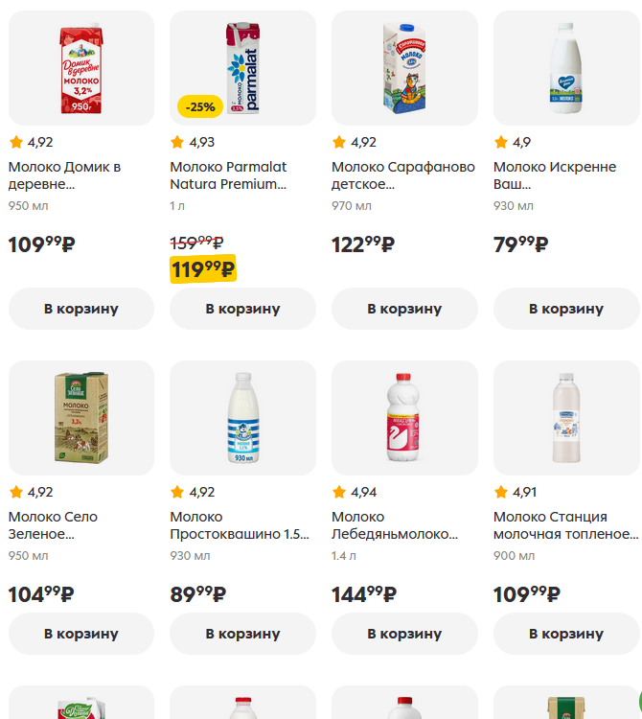Open the Станция молочная топленое bottle image
This screenshot has width=642, height=719.
566,418
